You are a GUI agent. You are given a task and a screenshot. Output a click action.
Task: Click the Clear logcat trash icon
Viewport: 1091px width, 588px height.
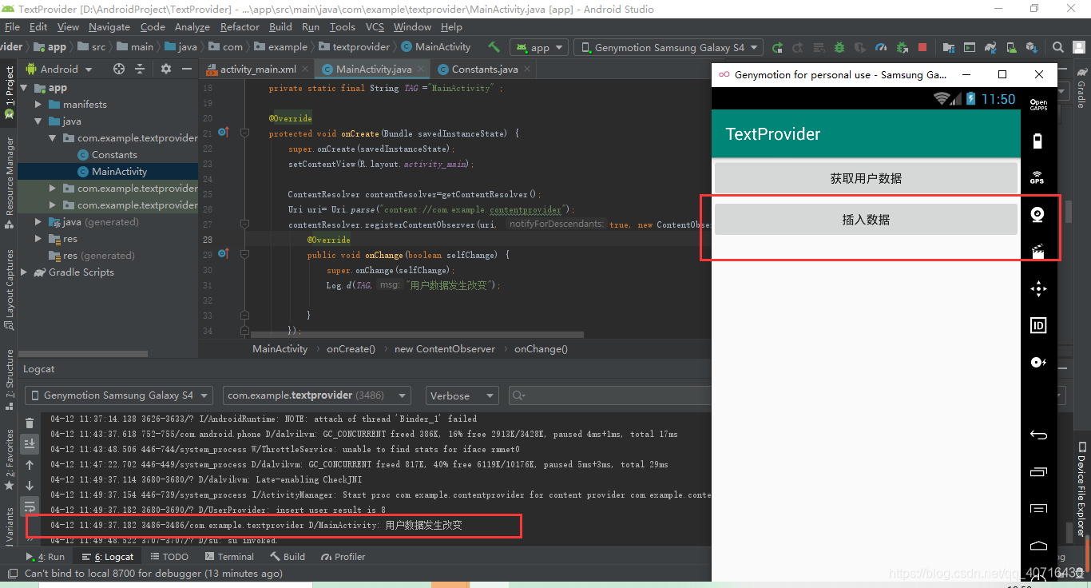30,423
